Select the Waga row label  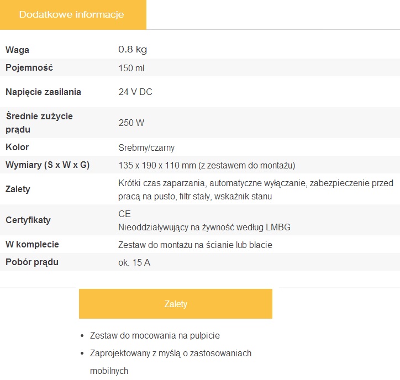pos(18,50)
